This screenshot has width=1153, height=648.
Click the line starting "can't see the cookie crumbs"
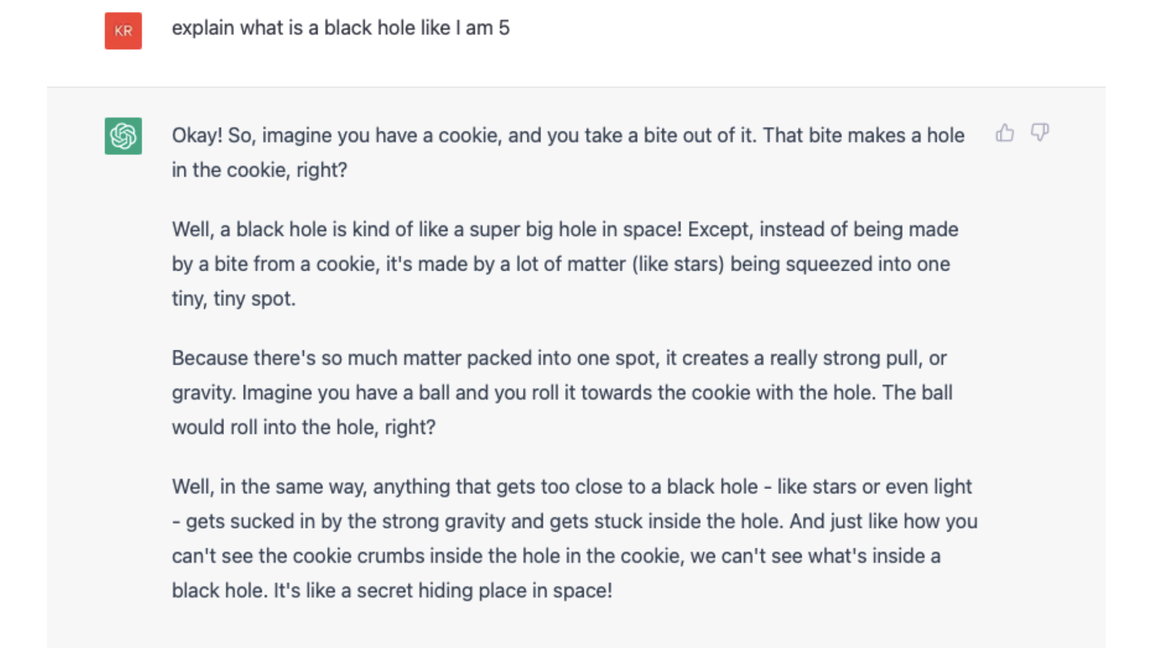pos(555,556)
